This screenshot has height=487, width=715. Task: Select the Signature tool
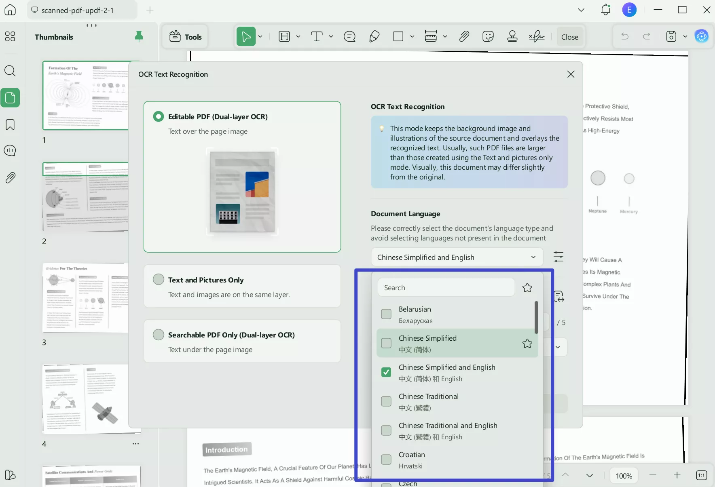point(536,36)
